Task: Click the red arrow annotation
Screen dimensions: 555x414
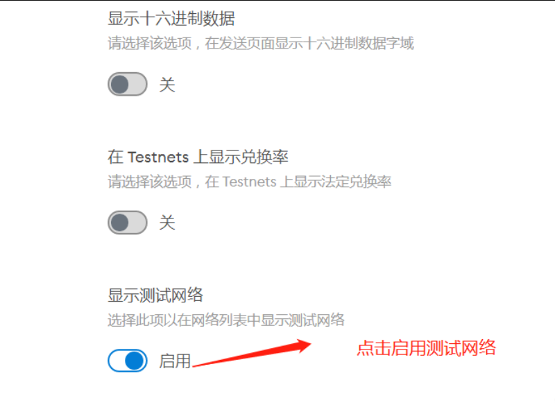Action: (x=252, y=353)
